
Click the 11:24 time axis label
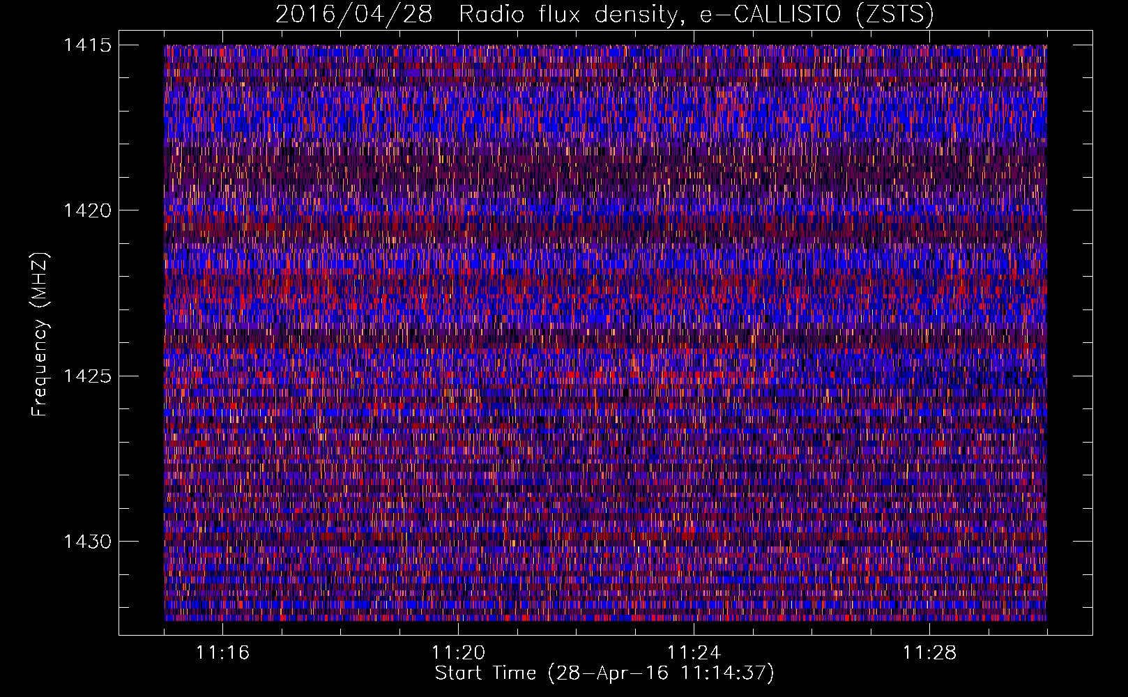pos(694,652)
